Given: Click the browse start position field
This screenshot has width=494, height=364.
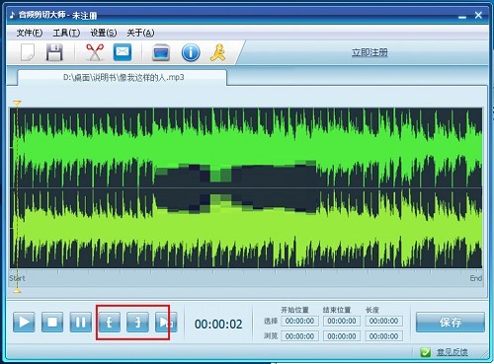Looking at the screenshot, I should (299, 336).
